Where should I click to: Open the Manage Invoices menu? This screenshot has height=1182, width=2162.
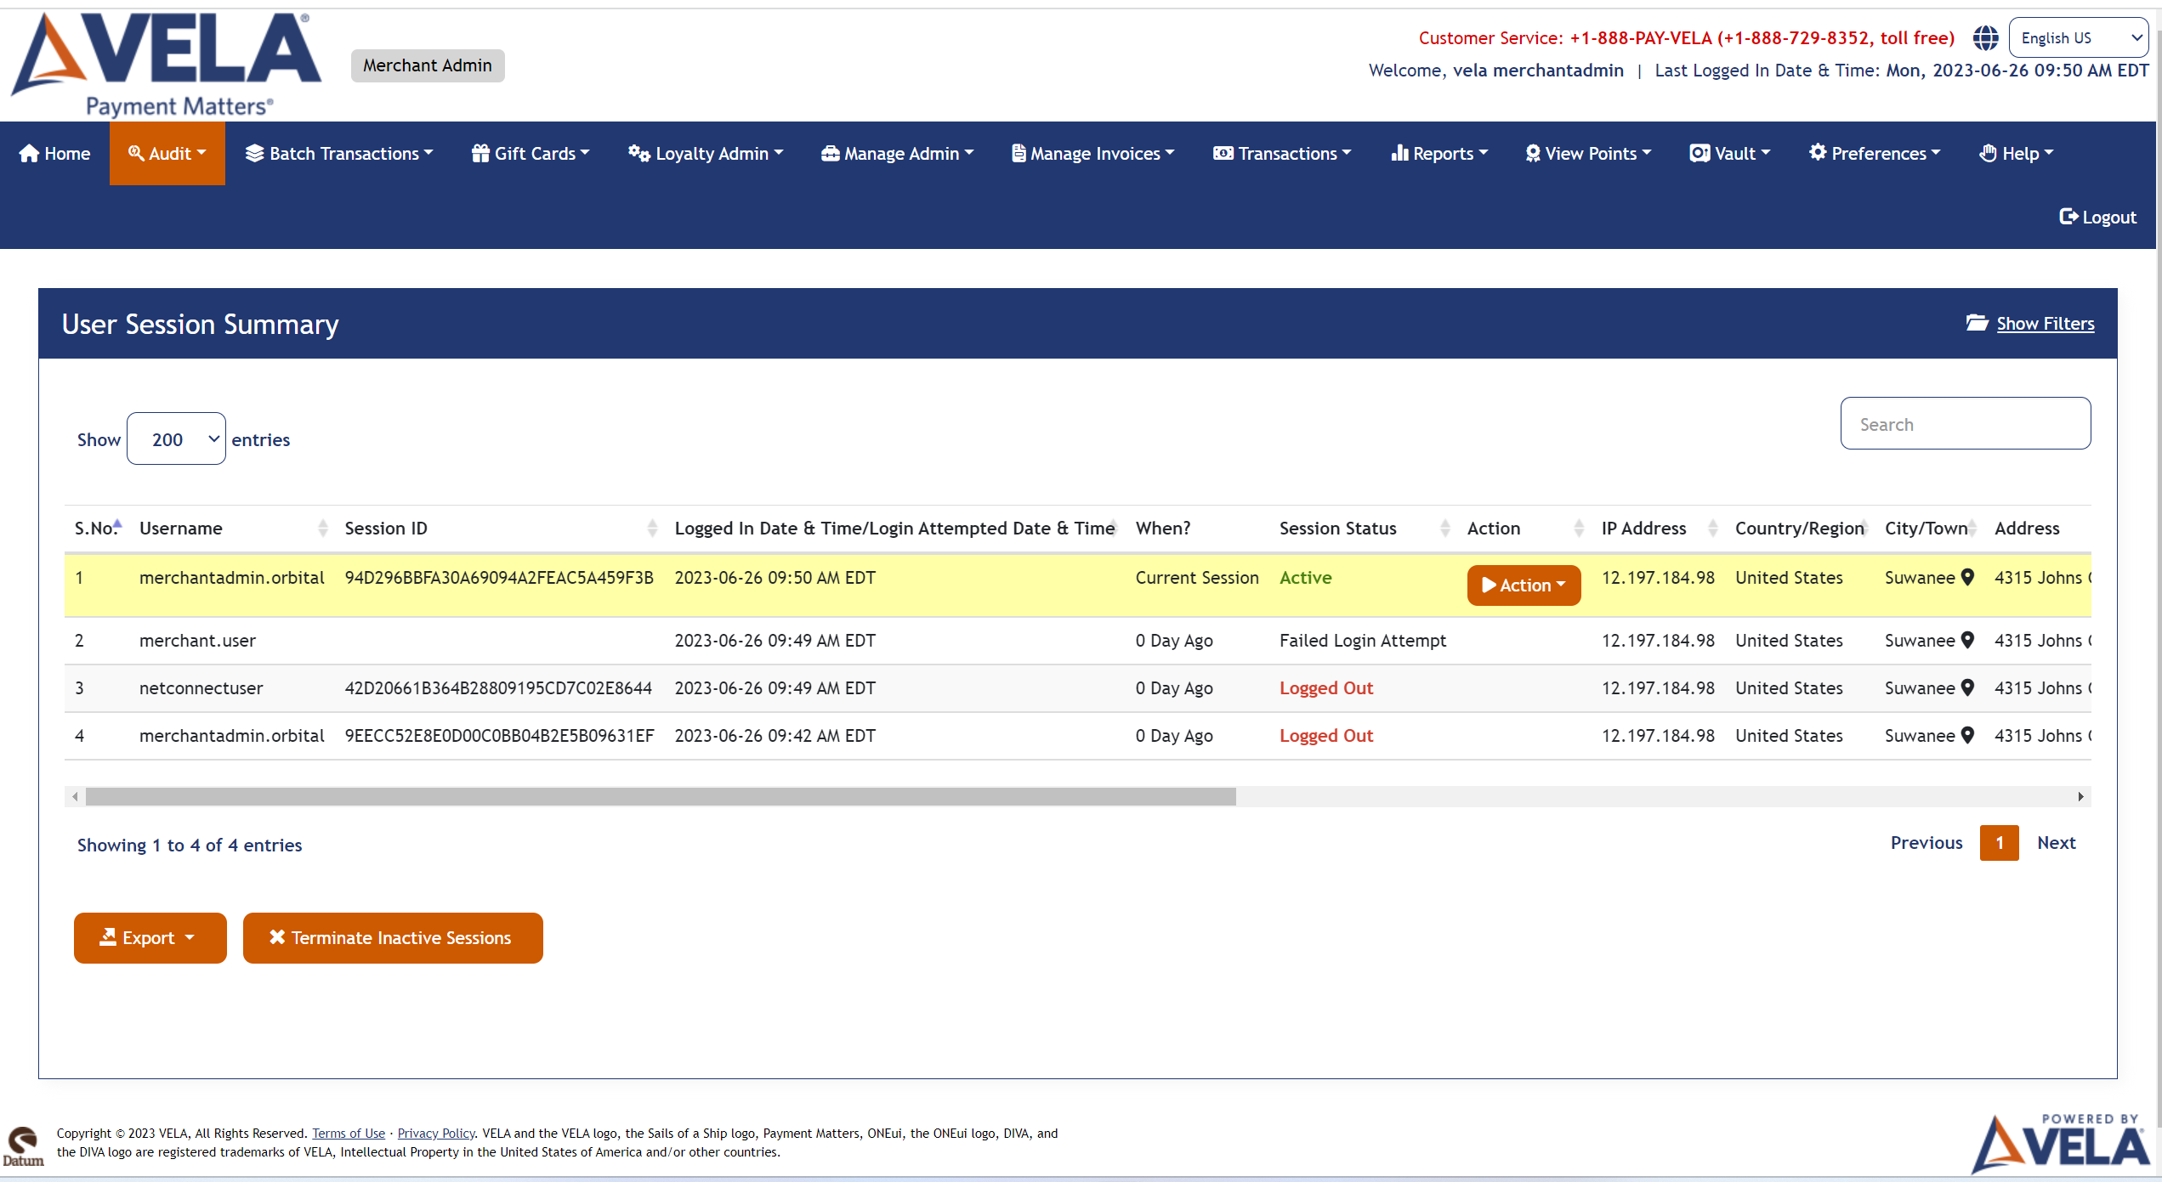1093,153
